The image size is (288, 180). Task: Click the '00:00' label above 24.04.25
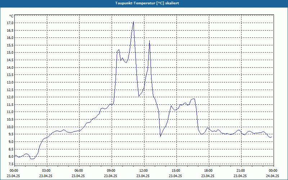coord(273,171)
